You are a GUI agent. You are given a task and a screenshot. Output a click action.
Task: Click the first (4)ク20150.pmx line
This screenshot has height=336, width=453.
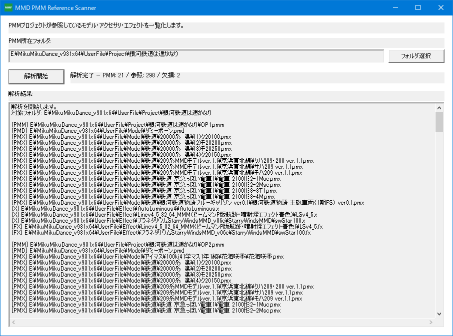click(121, 155)
